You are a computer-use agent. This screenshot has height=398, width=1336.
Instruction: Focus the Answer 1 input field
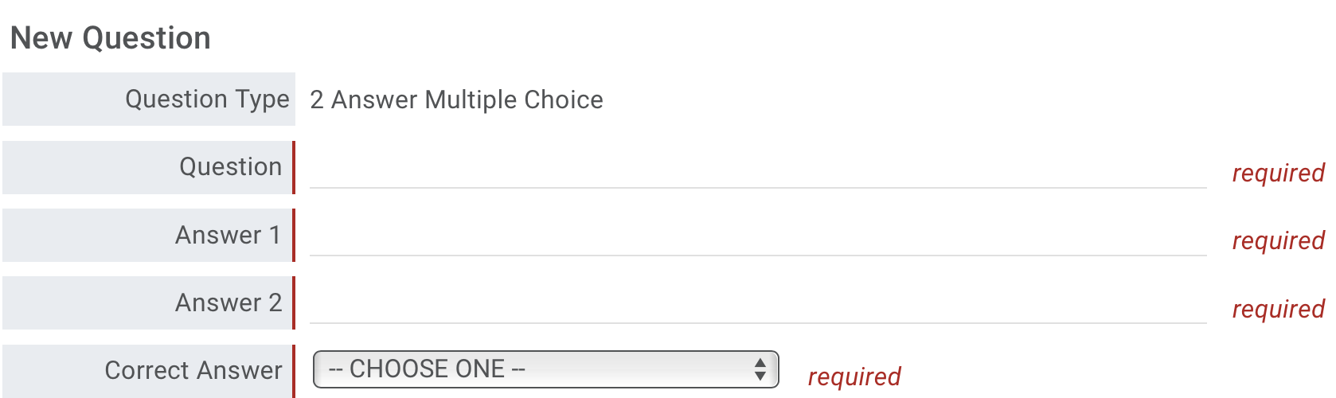point(757,238)
